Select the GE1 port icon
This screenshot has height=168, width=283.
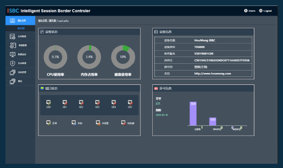tap(65, 103)
